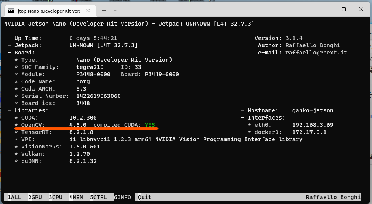Click the e-mail raffaello@rnext.it
This screenshot has height=204, width=372.
316,53
